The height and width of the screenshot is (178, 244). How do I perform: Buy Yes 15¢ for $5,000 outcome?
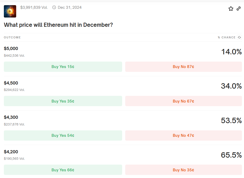pyautogui.click(x=63, y=67)
